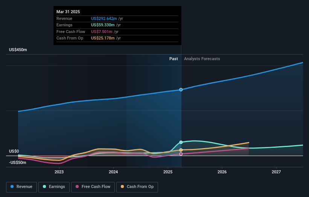Click the 2026 x-axis label
The image size is (309, 197).
[222, 172]
